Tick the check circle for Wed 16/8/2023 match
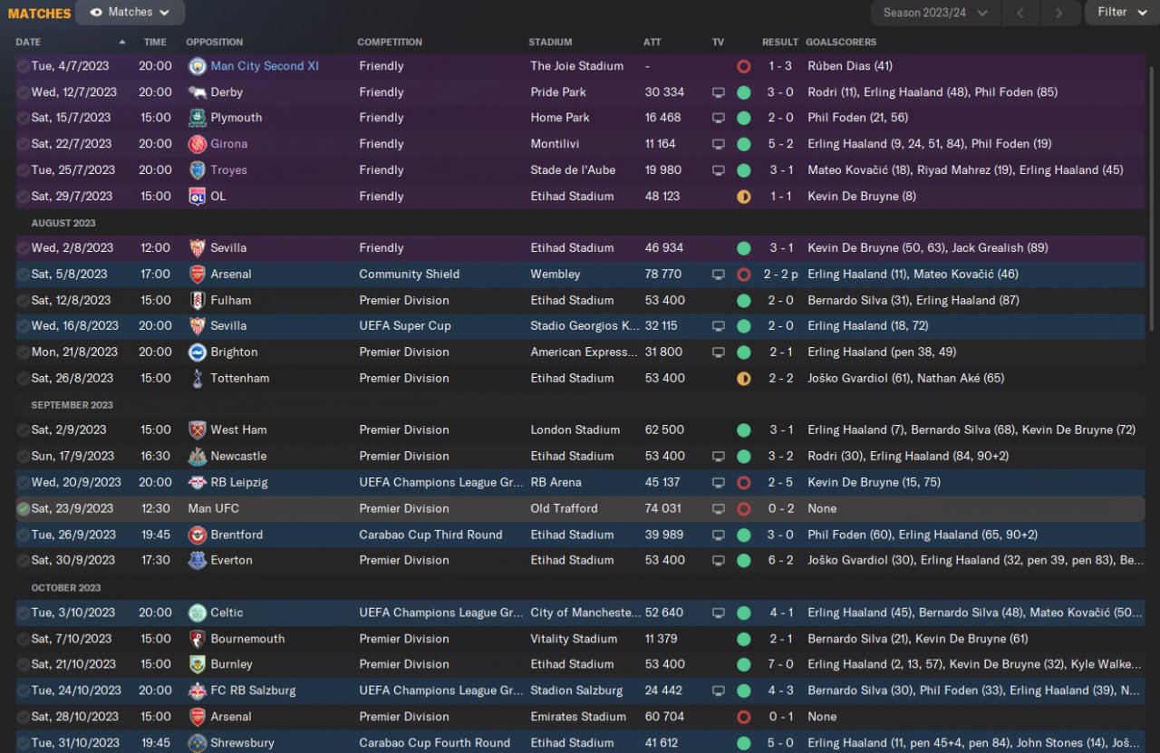This screenshot has width=1160, height=753. (x=24, y=326)
